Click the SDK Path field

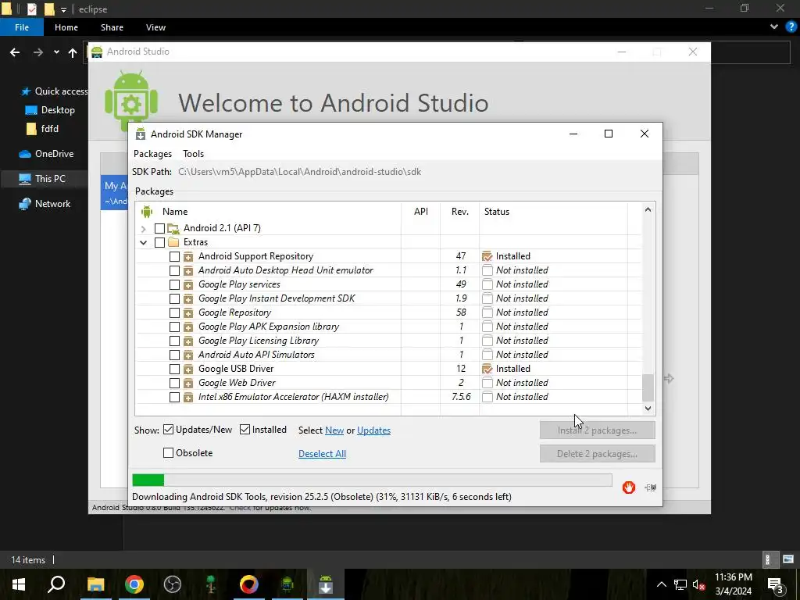click(300, 172)
